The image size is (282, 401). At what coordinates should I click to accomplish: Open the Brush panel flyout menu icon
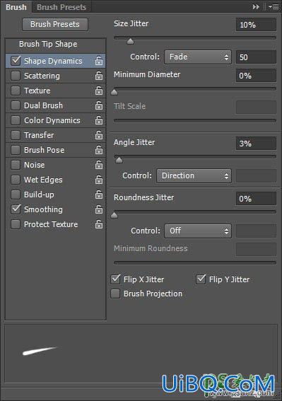[274, 7]
